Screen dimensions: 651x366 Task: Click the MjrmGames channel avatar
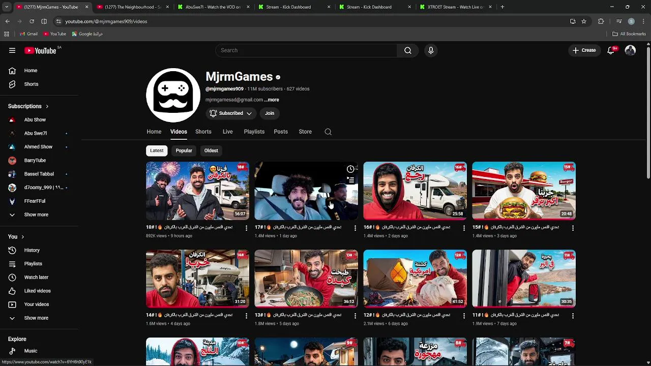tap(173, 95)
